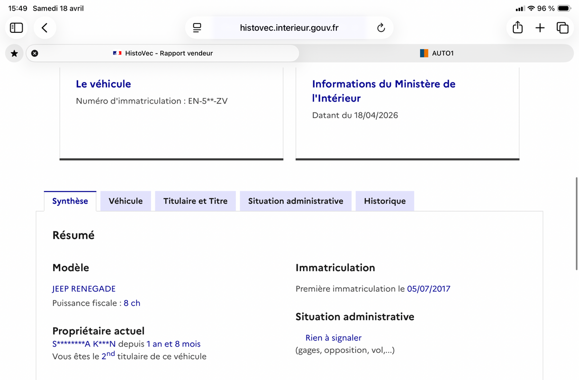Click the Résumé heading
Screen dimensions: 579x380
point(73,235)
